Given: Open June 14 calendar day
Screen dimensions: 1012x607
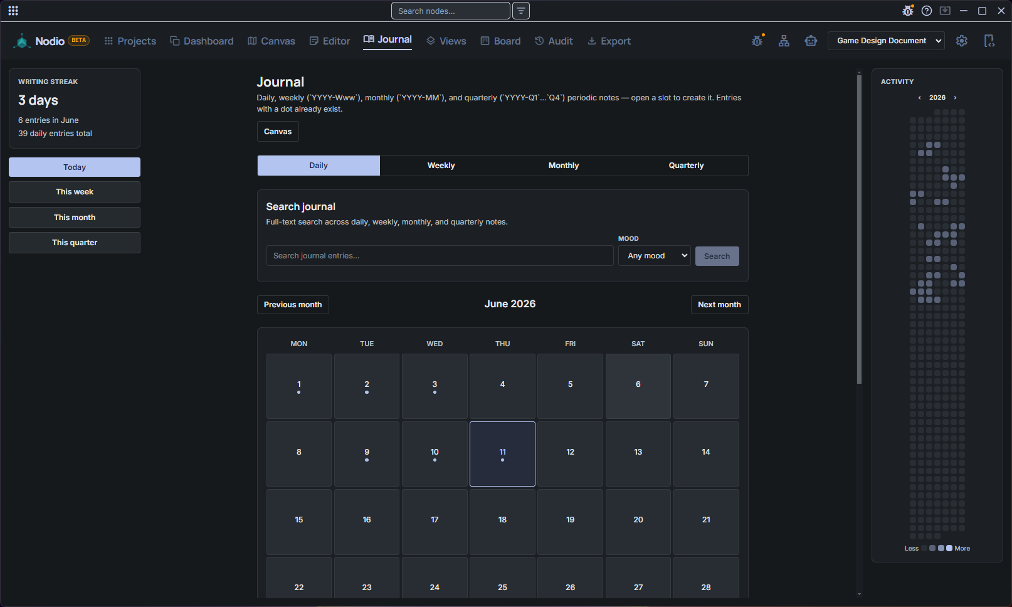Looking at the screenshot, I should pos(706,454).
